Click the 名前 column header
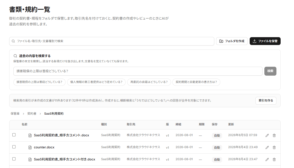The height and width of the screenshot is (168, 294). 24,124
